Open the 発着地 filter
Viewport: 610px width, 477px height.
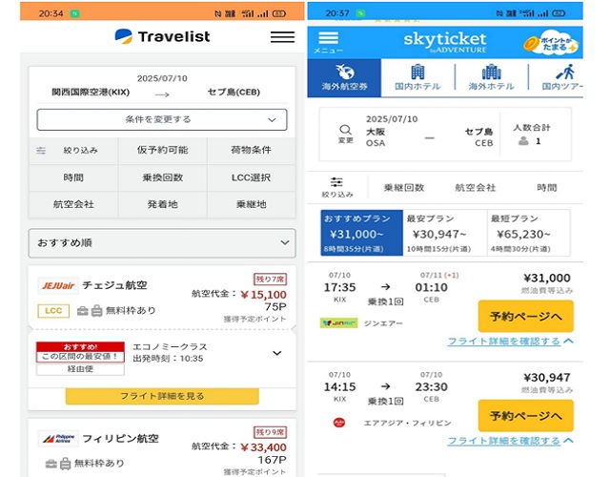163,204
